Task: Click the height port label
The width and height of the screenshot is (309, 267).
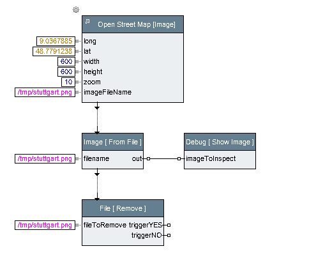Action: 93,72
